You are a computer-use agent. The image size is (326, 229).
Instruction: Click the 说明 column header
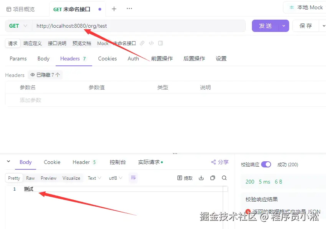point(205,87)
